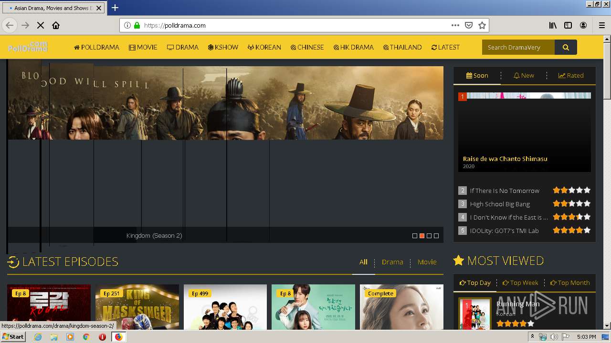
Task: Open High School Big Bang link
Action: click(500, 204)
